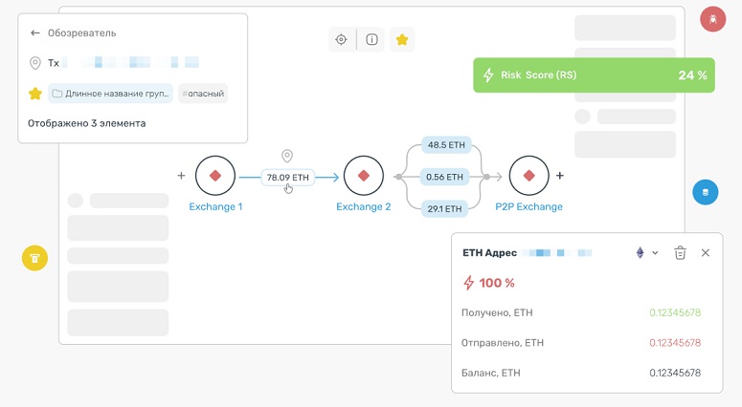Expand connections with plus left of Exchange 1
742x407 pixels.
click(181, 176)
